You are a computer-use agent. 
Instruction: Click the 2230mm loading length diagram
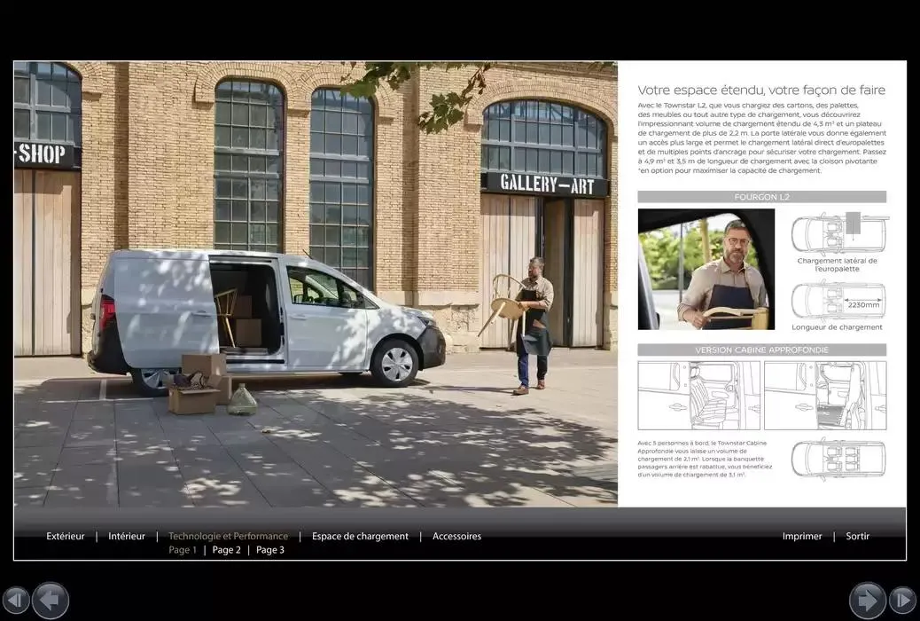[837, 302]
